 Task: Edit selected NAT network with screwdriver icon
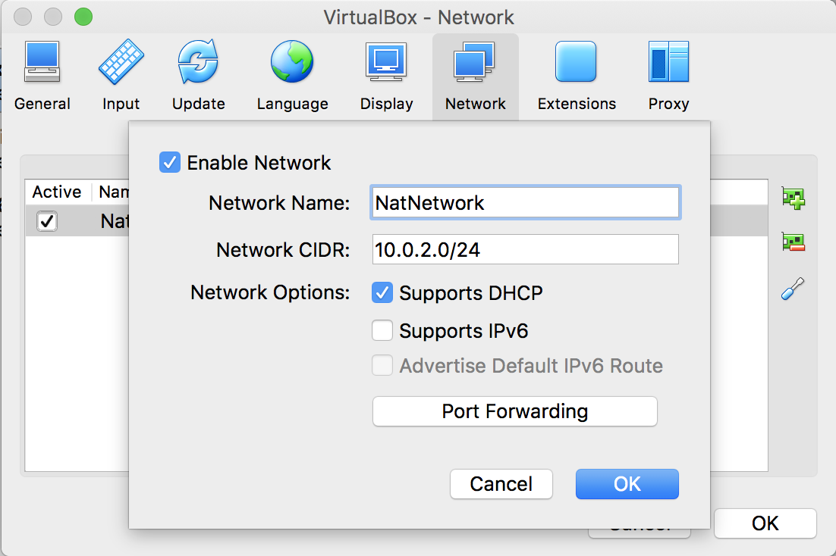[794, 289]
